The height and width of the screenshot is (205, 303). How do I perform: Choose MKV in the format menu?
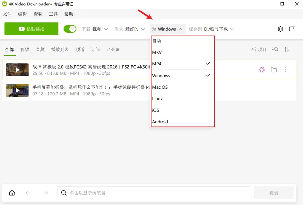coord(183,52)
